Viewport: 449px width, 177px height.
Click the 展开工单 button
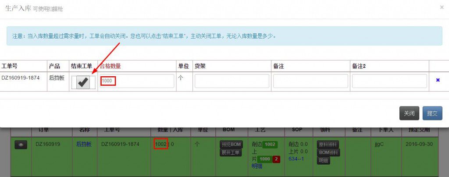(231, 152)
